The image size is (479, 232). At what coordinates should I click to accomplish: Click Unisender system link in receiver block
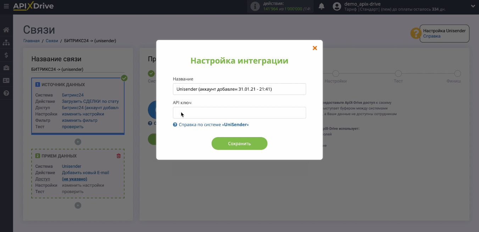point(72,166)
